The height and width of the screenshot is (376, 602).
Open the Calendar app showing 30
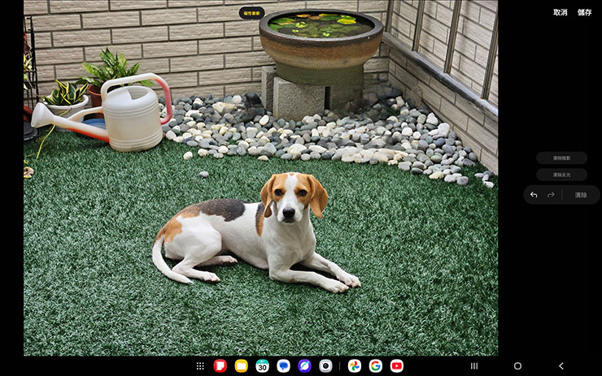click(x=262, y=366)
